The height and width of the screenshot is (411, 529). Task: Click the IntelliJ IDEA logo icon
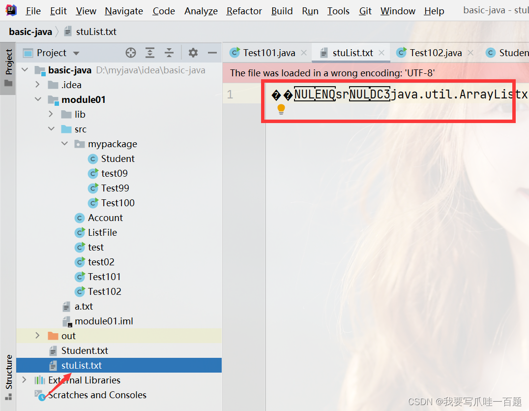pos(11,10)
